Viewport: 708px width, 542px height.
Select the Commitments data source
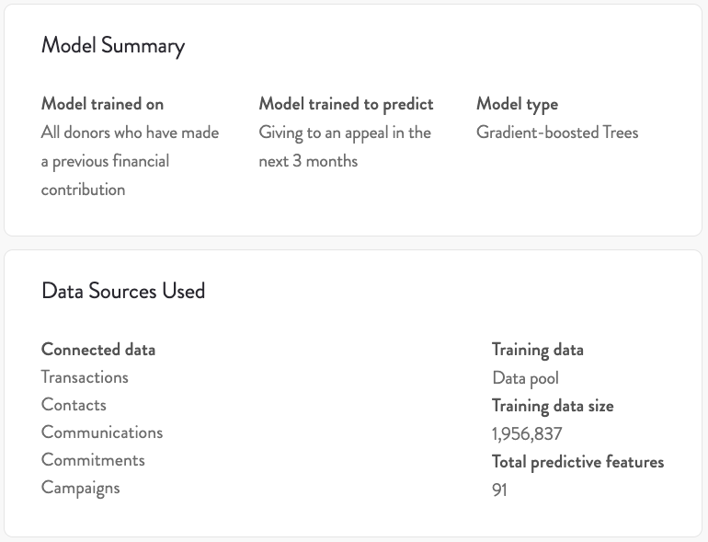pyautogui.click(x=93, y=460)
